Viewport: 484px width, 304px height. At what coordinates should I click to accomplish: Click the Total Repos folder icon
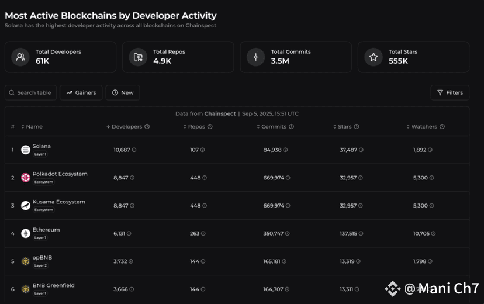click(x=138, y=57)
